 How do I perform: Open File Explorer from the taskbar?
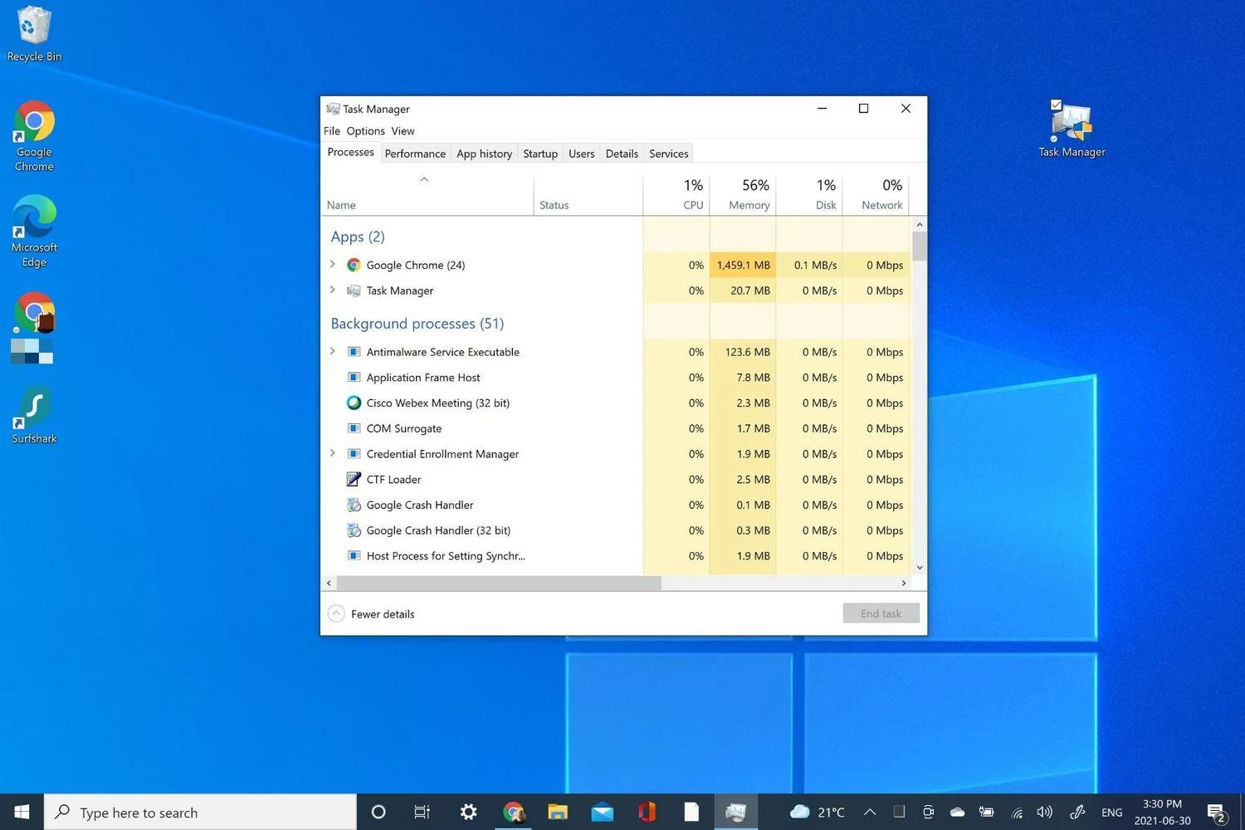[x=558, y=812]
